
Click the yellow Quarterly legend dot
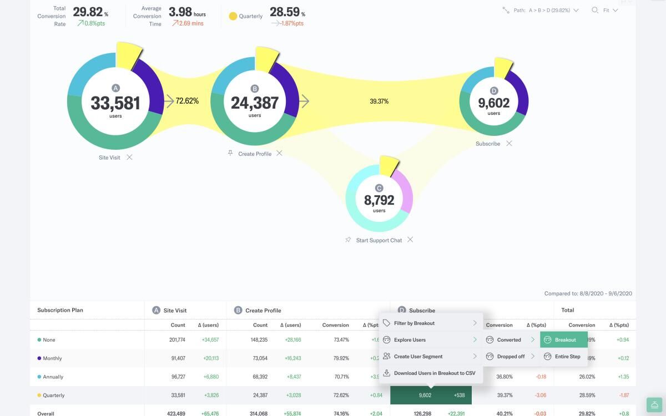233,16
